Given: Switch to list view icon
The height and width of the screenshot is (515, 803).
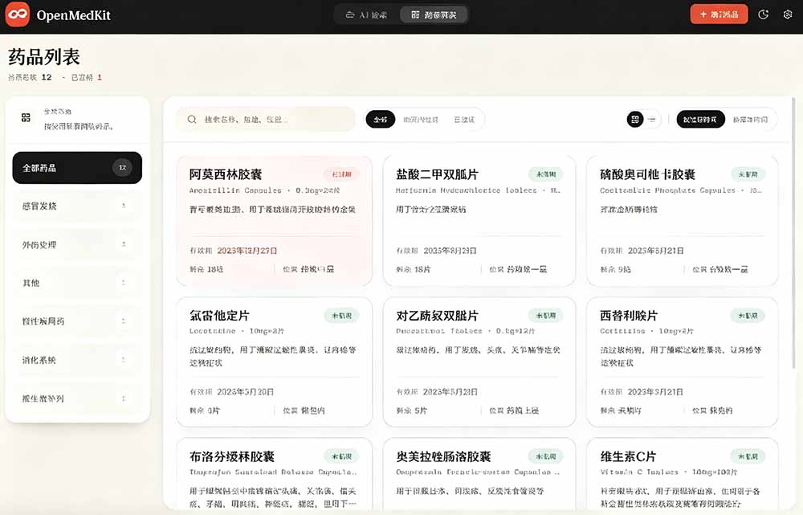Looking at the screenshot, I should [652, 120].
